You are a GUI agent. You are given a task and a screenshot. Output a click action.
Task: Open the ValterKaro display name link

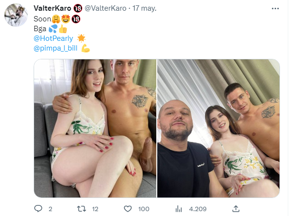[53, 8]
